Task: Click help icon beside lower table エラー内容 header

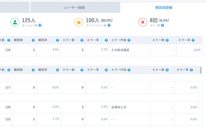Action: pos(129,70)
